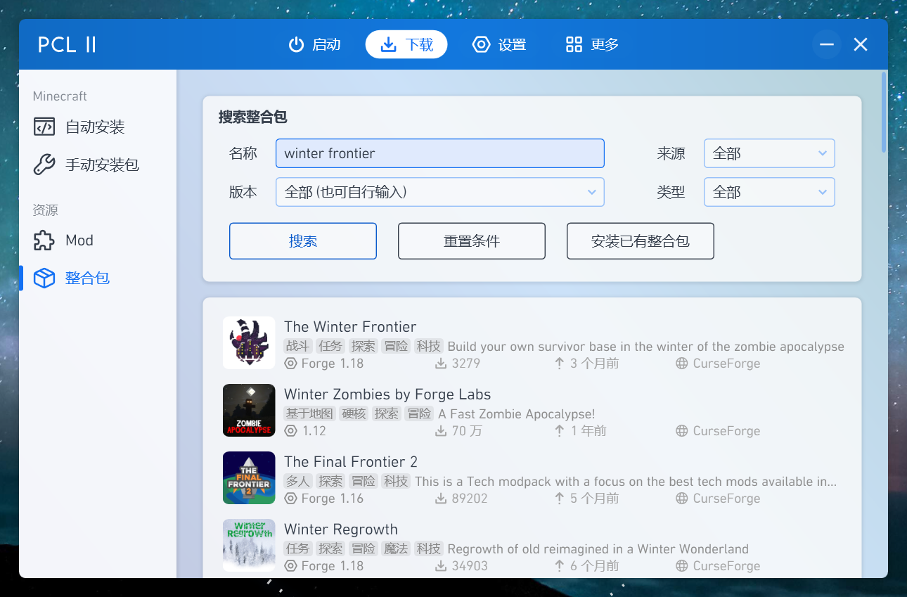Click the title Winter Regrowth
907x597 pixels.
click(341, 529)
